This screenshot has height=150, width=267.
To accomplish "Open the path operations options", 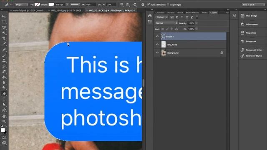I will tap(121, 5).
